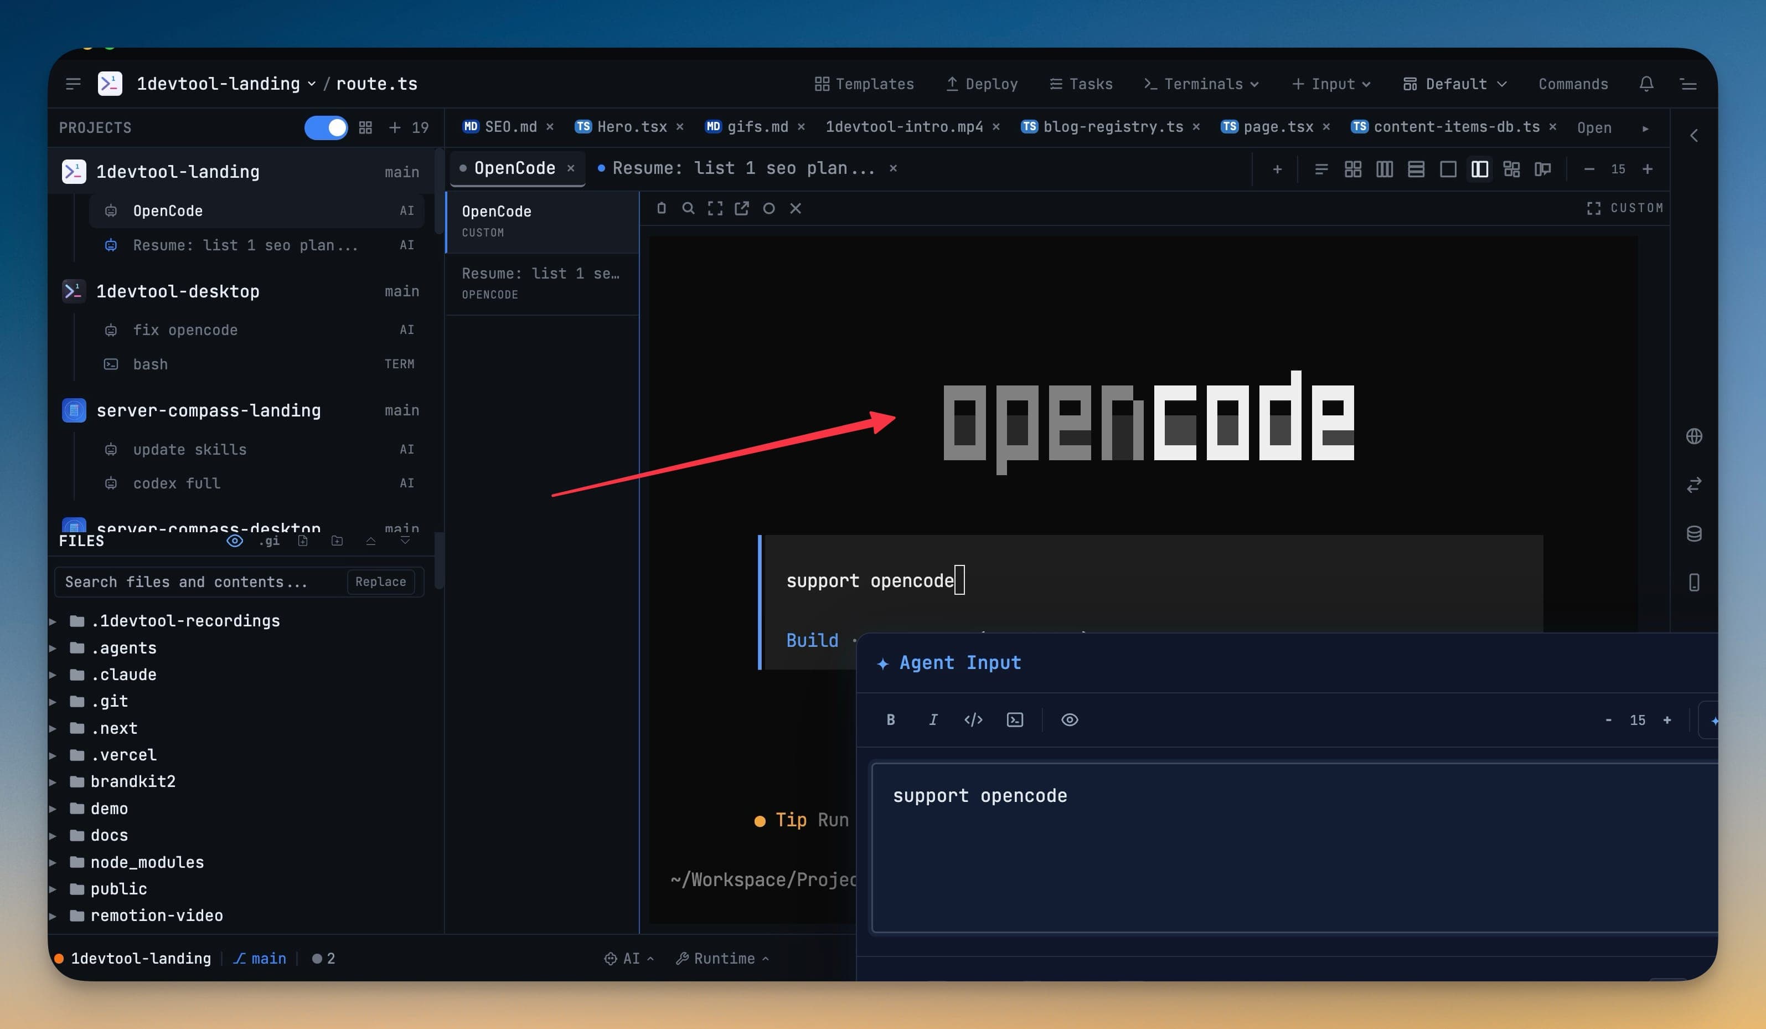This screenshot has height=1029, width=1766.
Task: Decrease terminal font size with minus
Action: 1589,169
